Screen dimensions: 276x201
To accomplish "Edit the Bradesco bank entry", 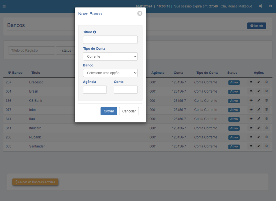I will [x=259, y=82].
